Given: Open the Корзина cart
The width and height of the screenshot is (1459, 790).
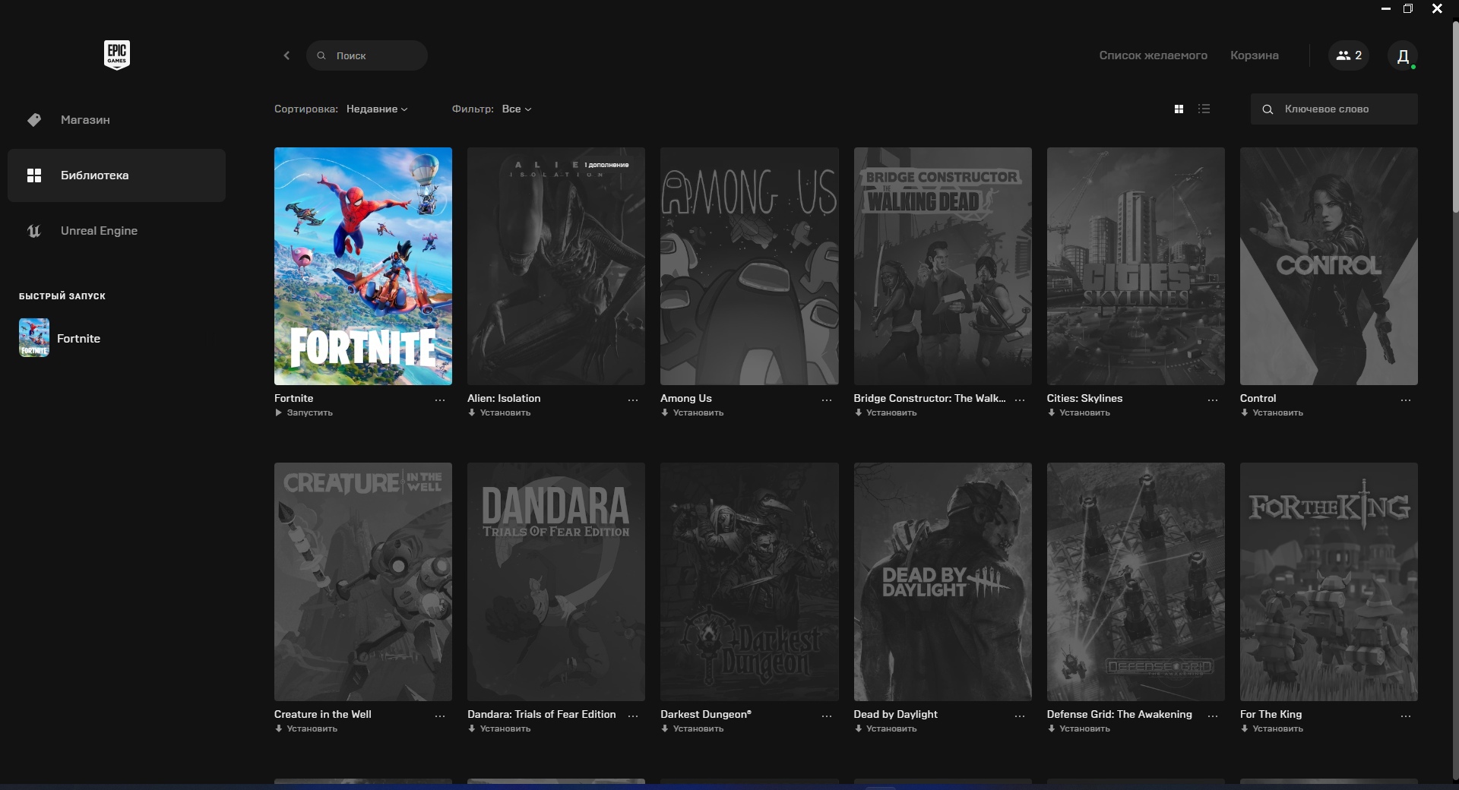Looking at the screenshot, I should tap(1255, 55).
